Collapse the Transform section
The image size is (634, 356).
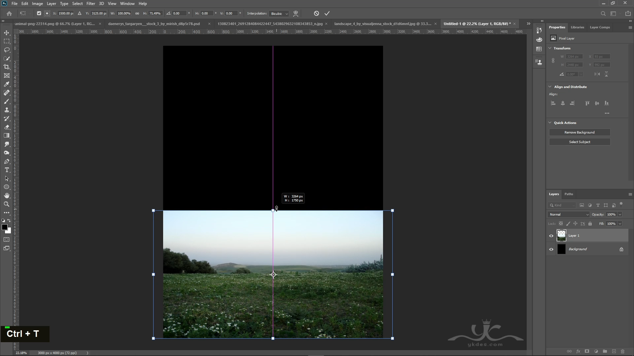point(550,48)
